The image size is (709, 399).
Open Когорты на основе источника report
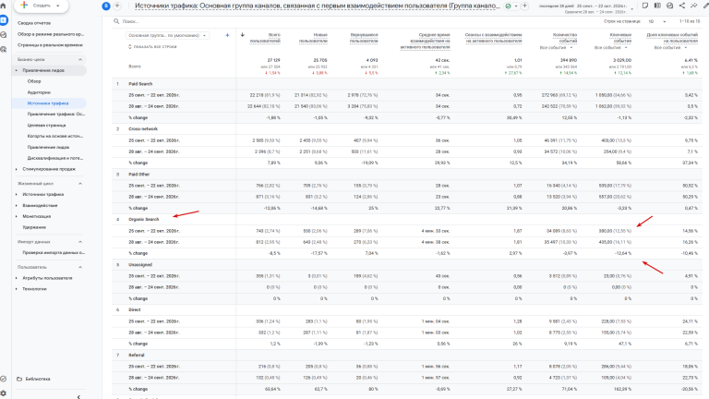coord(55,136)
